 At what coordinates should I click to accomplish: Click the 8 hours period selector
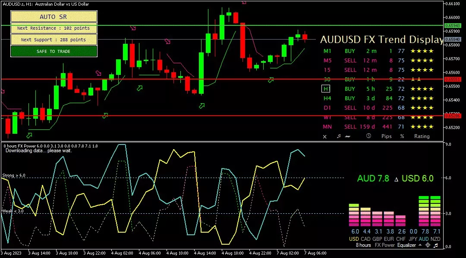click(363, 245)
